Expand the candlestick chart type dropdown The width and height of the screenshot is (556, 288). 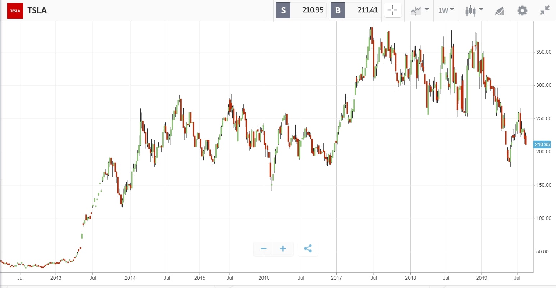coord(474,10)
